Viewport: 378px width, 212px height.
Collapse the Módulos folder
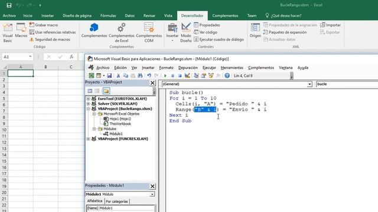click(94, 129)
